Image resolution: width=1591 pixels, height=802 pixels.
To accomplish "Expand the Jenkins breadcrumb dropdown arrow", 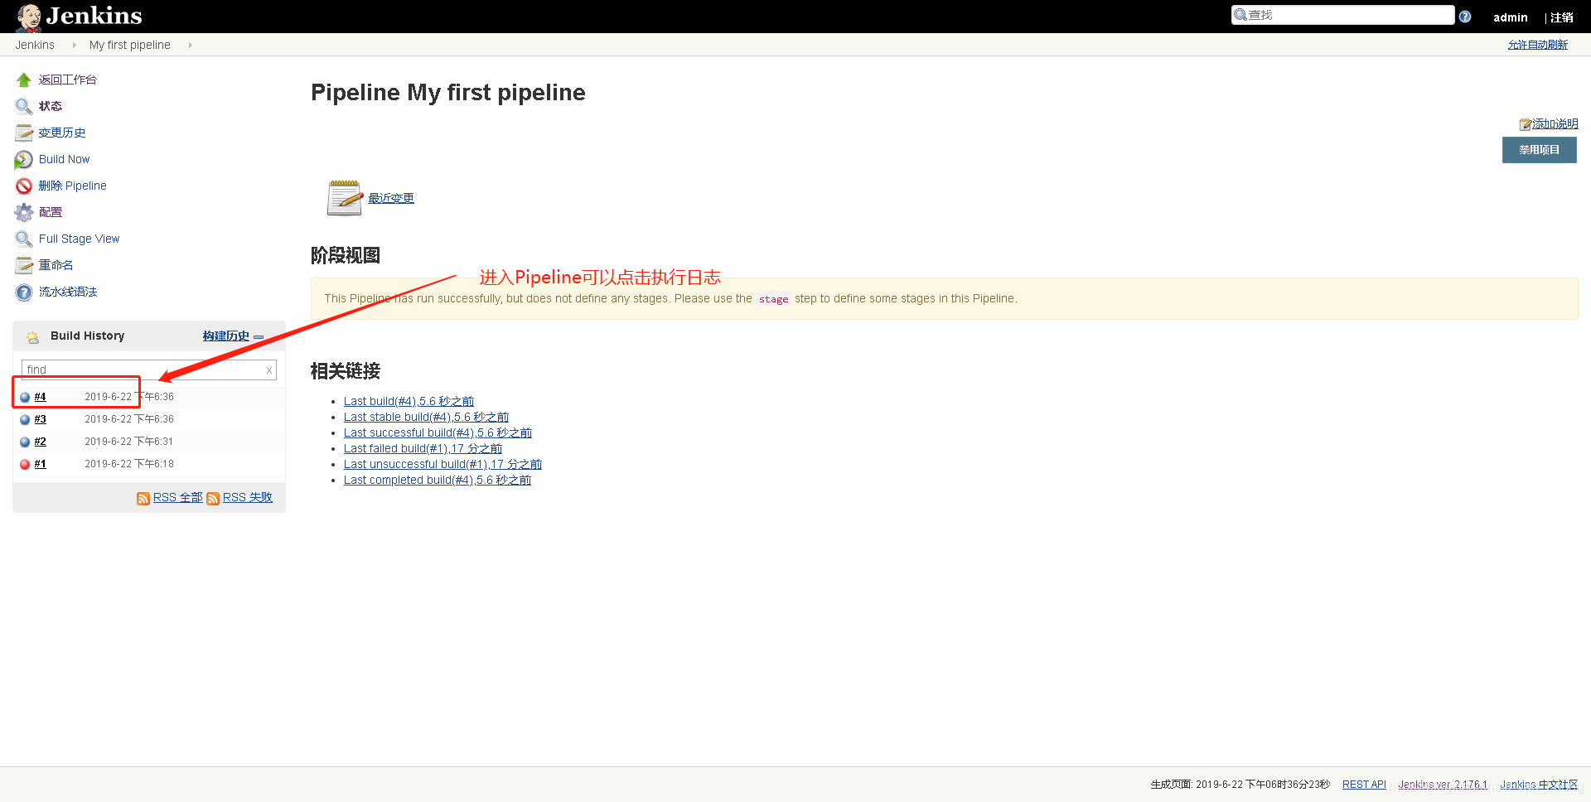I will (74, 45).
